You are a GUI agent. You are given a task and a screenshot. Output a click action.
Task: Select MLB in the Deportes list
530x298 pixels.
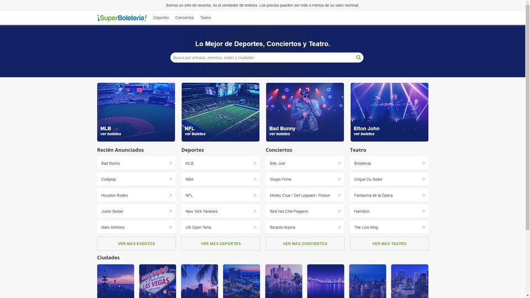pos(221,163)
